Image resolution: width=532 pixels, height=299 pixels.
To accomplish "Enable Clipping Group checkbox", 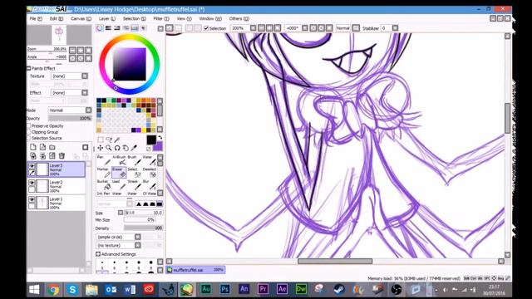I will pos(29,132).
